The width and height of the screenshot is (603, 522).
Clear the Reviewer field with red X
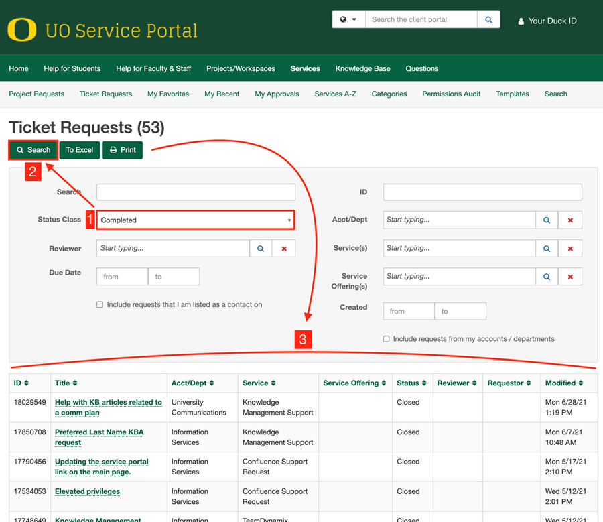point(284,249)
